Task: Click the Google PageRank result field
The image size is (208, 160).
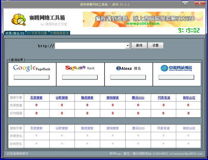Action: (31, 77)
